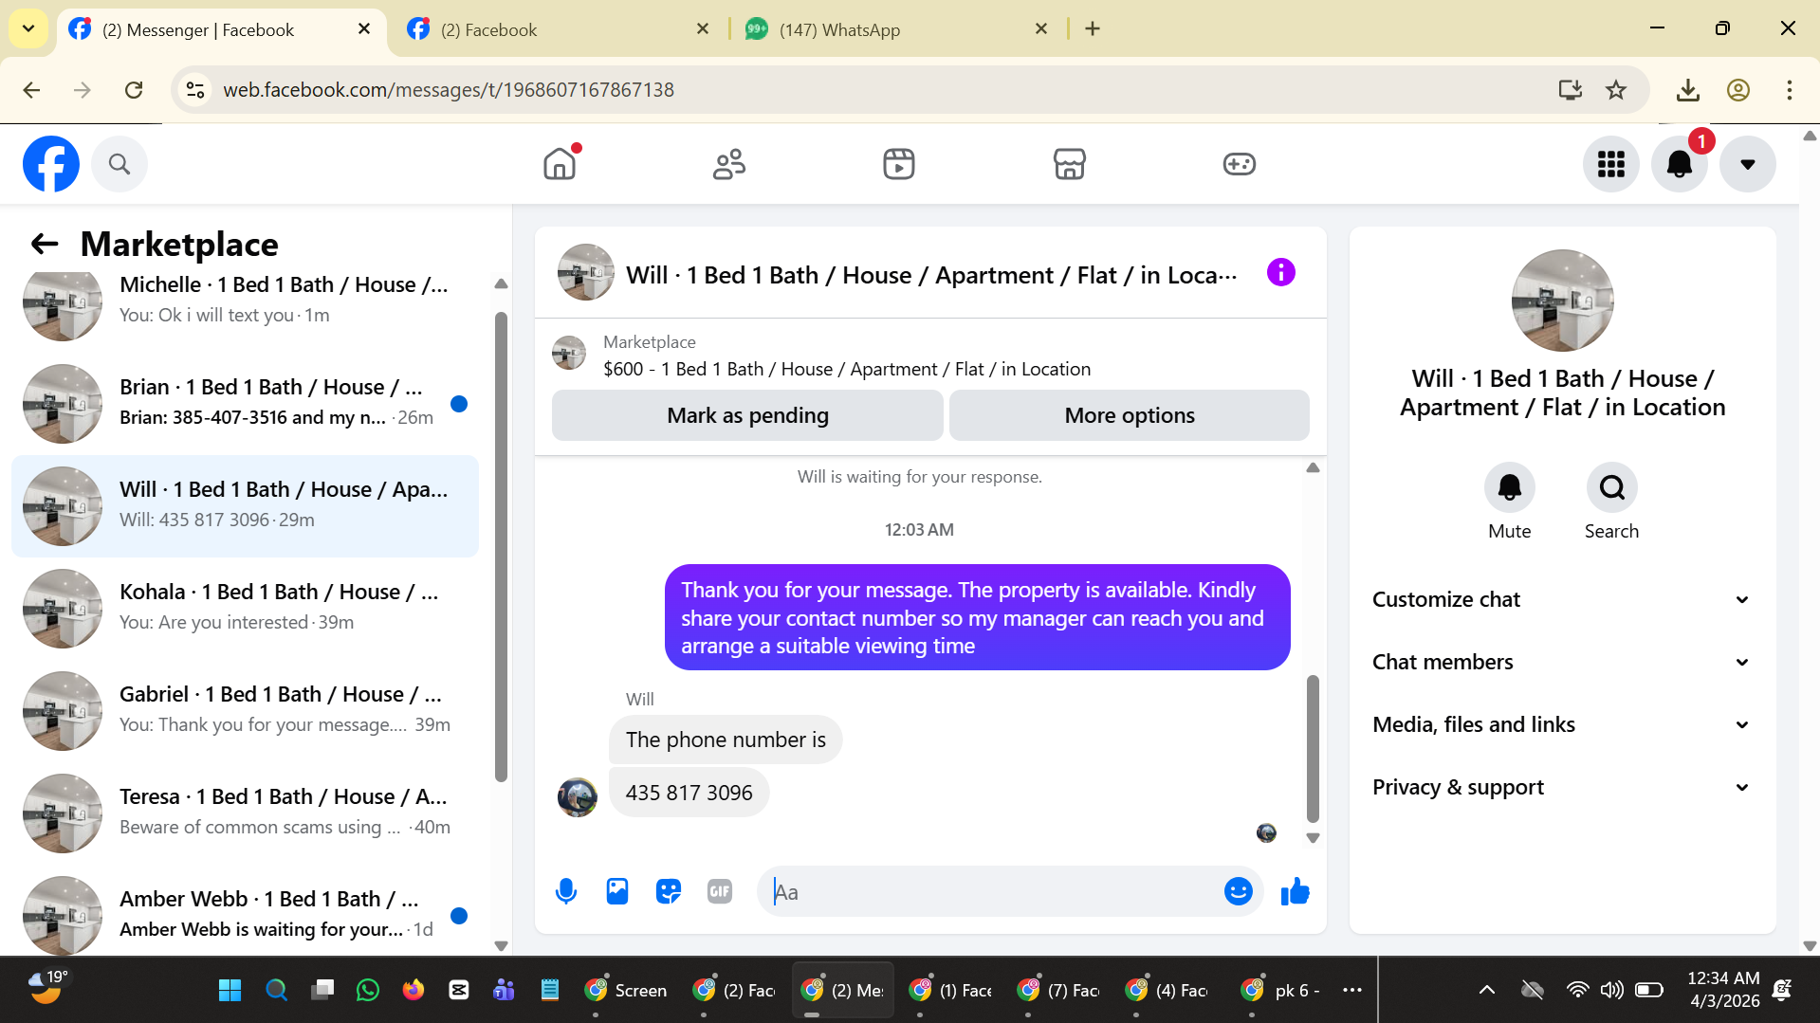
Task: Open Video (Watch) icon
Action: point(899,164)
